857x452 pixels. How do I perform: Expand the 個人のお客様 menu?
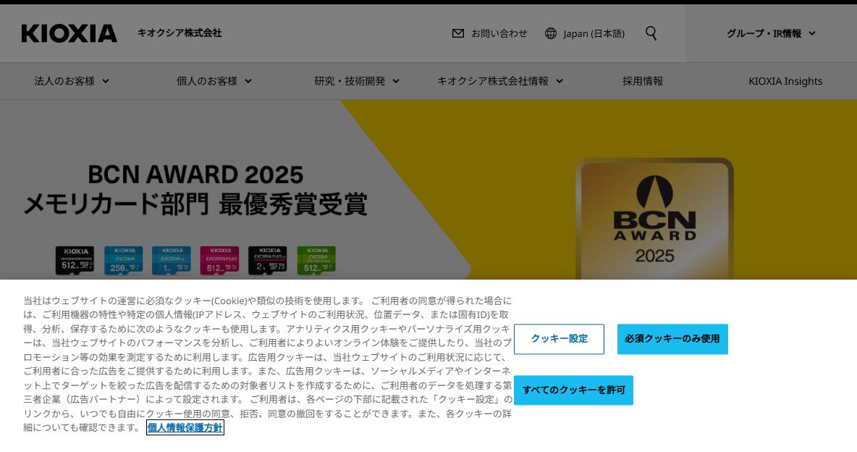[x=214, y=81]
